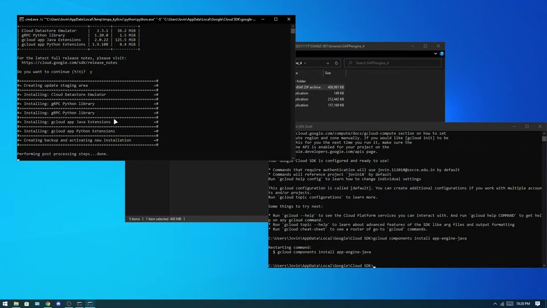Click the scroll-down arrow in Cloud SDK Shell

pyautogui.click(x=544, y=265)
